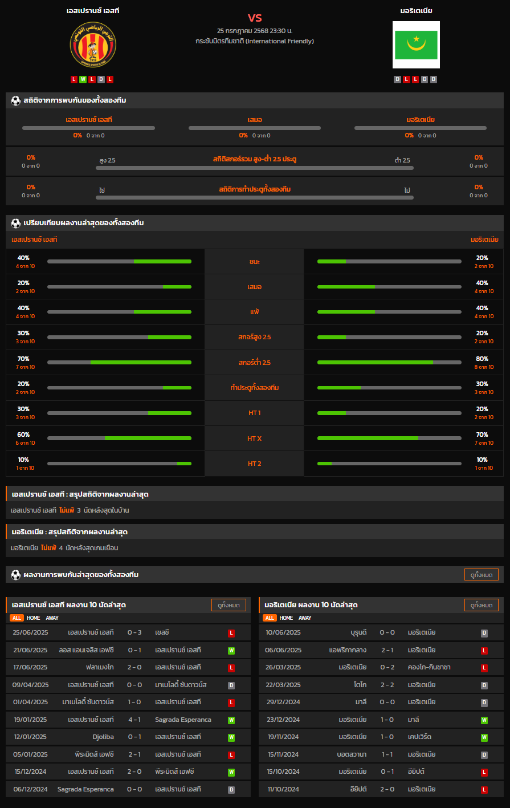510x808 pixels.
Task: Click D result badge for 06/12/2024 match
Action: pos(231,790)
